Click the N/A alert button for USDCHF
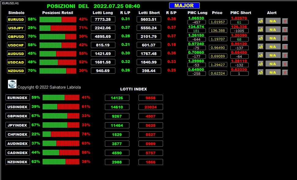The image size is (297, 180). click(273, 46)
